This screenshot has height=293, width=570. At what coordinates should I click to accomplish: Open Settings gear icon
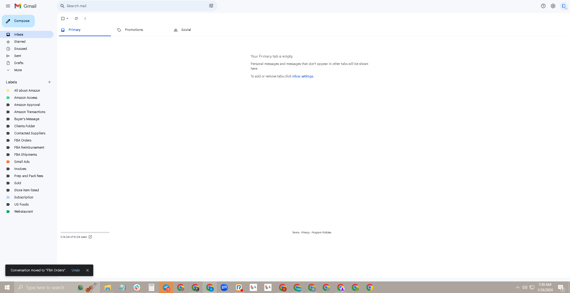click(553, 6)
